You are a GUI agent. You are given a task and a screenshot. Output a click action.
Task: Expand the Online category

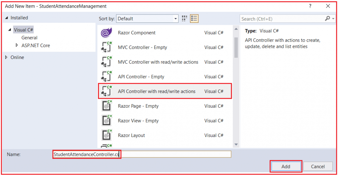pos(6,57)
